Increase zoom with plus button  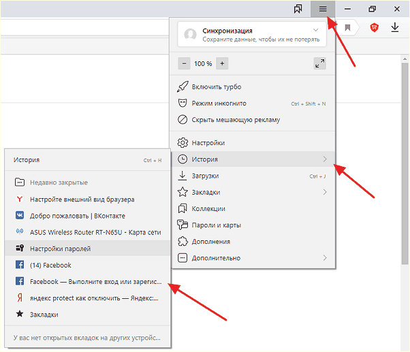click(x=222, y=63)
